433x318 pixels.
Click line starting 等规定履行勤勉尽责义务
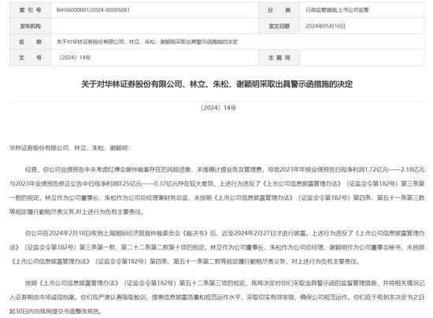pos(76,212)
